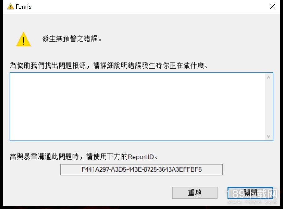Click the 關閉 close button
283x209 pixels.
click(250, 193)
